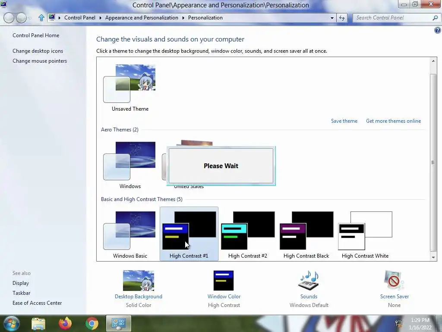Open the Taskbar link under See also
Screen dimensions: 442x332
pyautogui.click(x=22, y=293)
